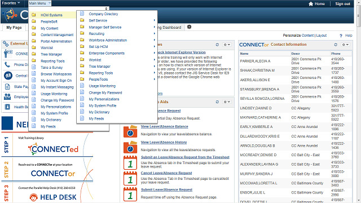Click the Take a Survey page icon
361x203 pixels.
click(34, 67)
